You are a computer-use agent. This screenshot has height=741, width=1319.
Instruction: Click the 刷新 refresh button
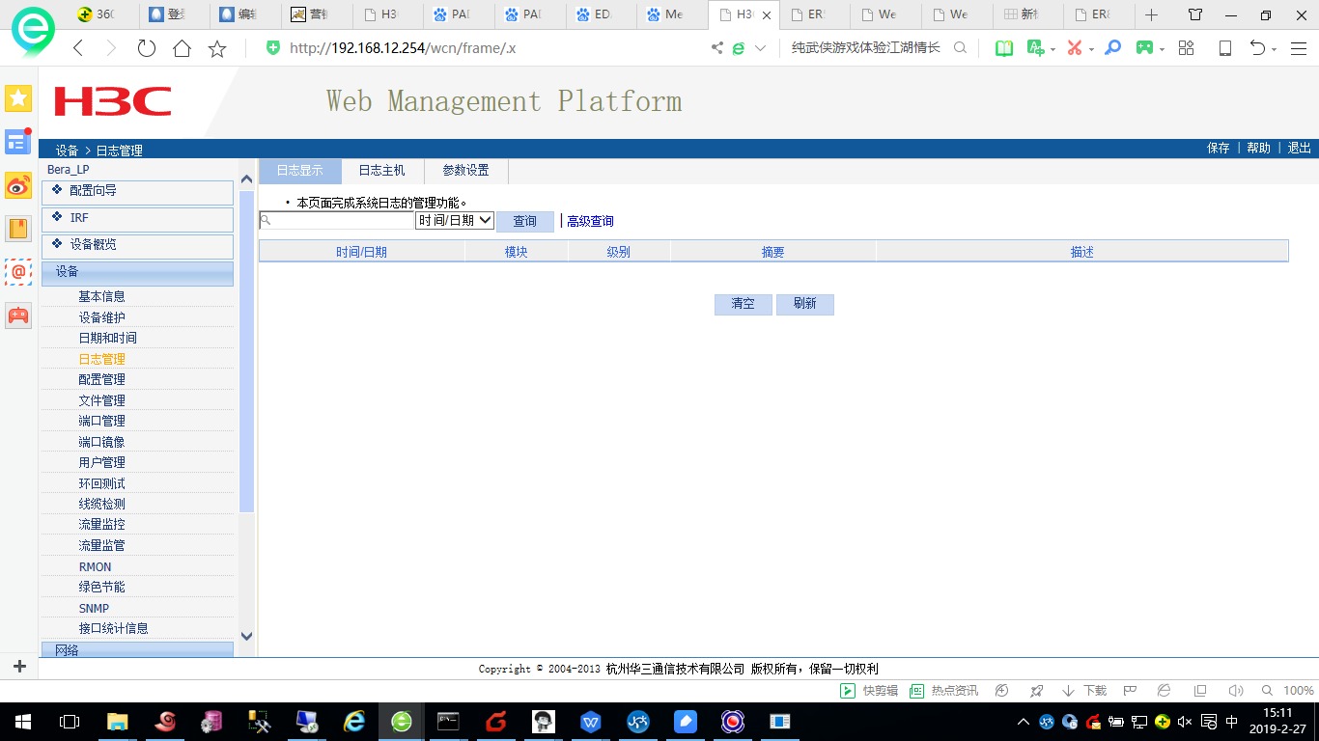pos(805,304)
